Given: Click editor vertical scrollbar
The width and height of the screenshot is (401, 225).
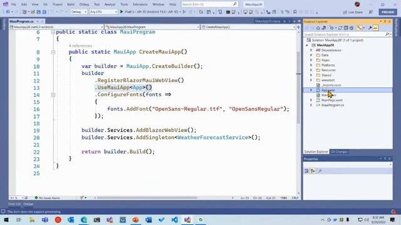Looking at the screenshot, I should click(298, 87).
